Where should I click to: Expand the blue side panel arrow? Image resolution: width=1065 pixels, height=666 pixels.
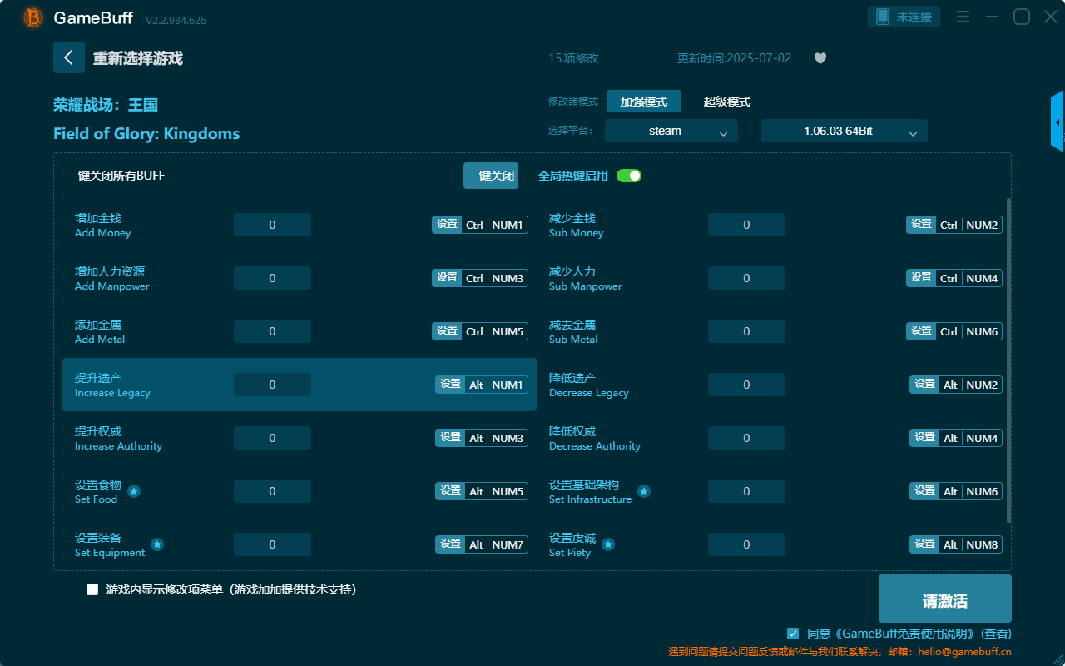[1058, 122]
